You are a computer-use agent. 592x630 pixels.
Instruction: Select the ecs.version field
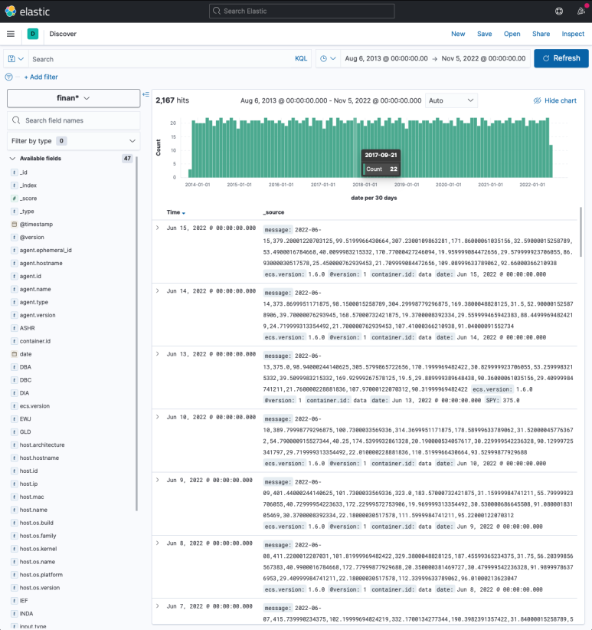(34, 406)
